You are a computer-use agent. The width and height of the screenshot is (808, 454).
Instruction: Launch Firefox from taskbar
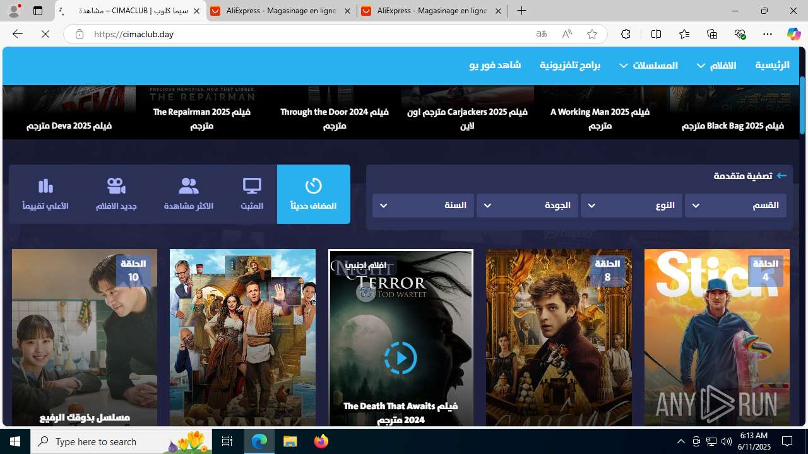[x=321, y=441]
